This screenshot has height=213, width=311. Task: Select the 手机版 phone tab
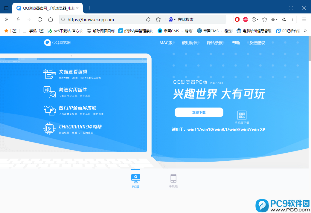[x=173, y=181]
